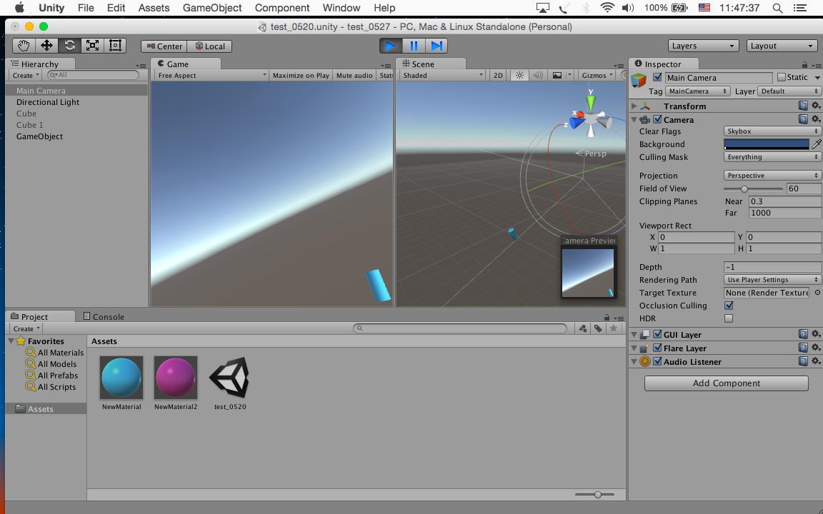Enable the HDR checkbox

[x=729, y=318]
